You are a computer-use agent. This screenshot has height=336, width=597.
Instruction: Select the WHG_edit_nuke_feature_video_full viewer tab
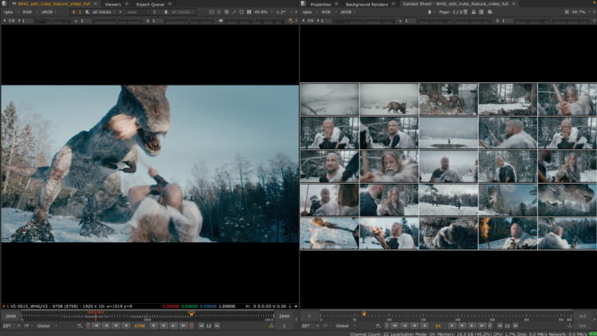coord(53,4)
